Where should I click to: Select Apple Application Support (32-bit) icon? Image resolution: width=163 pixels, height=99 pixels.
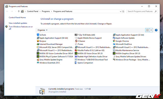[114, 35]
